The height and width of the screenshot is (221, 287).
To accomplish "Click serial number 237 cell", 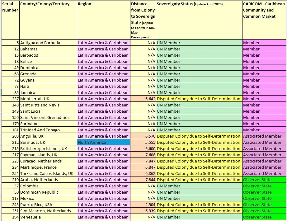I will pyautogui.click(x=10, y=99).
